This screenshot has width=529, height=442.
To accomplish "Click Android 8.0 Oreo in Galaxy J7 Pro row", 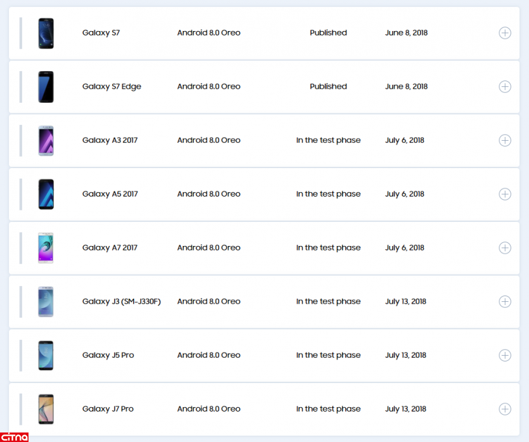I will [x=208, y=409].
